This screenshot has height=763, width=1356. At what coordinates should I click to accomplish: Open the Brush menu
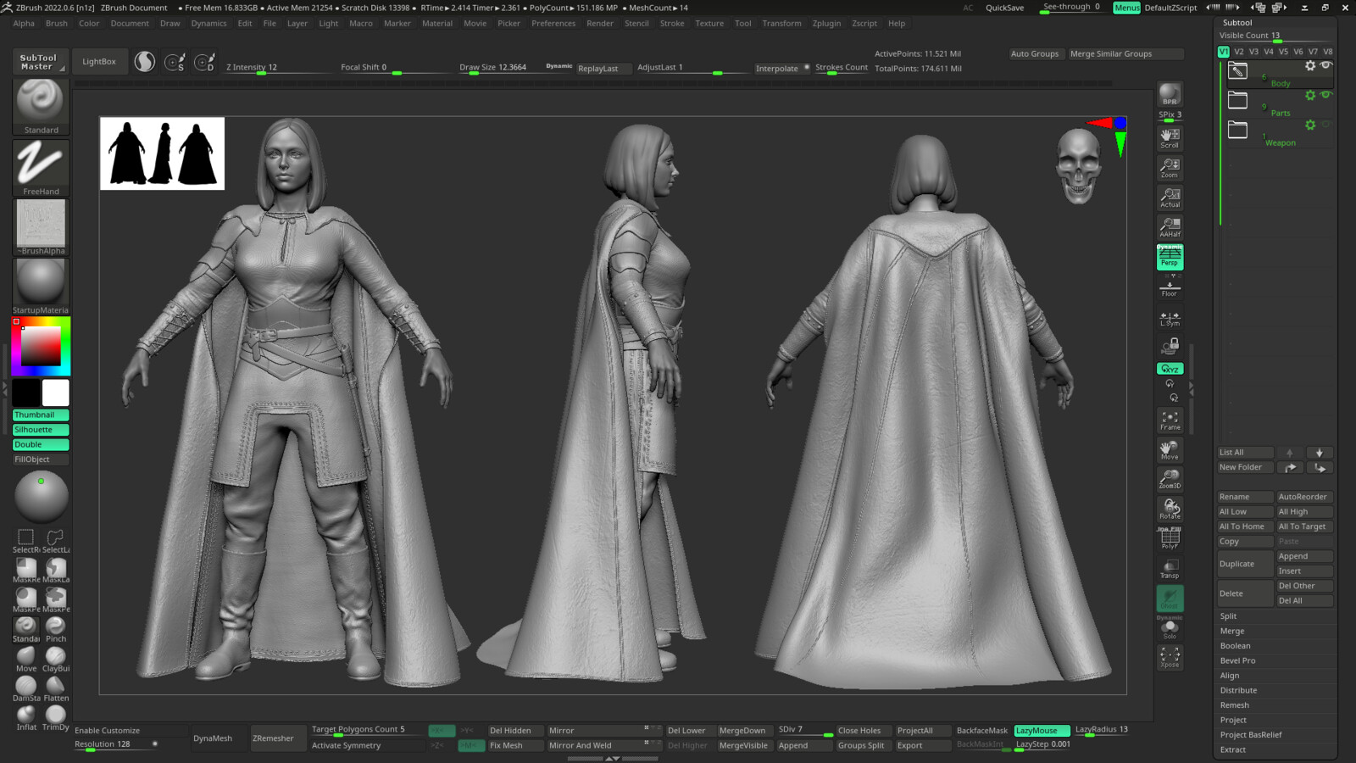pyautogui.click(x=57, y=24)
